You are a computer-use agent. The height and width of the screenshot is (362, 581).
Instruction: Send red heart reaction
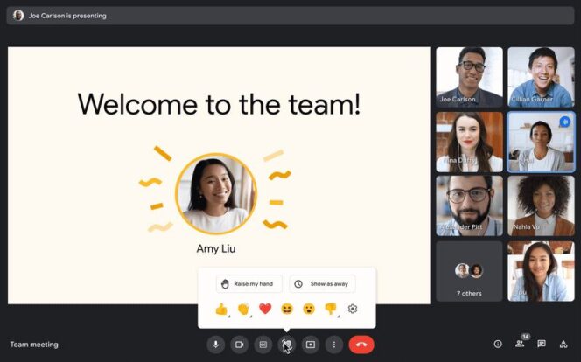265,309
